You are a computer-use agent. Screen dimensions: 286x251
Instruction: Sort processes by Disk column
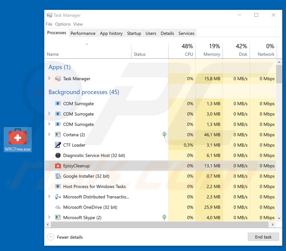[236, 50]
